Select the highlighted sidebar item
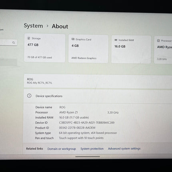The width and height of the screenshot is (172, 172). click(8, 62)
